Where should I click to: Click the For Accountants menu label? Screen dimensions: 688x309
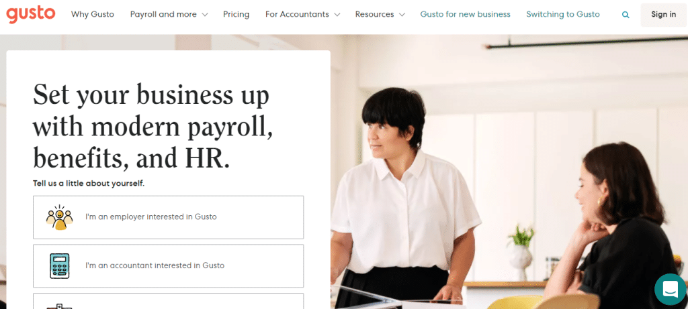coord(297,15)
